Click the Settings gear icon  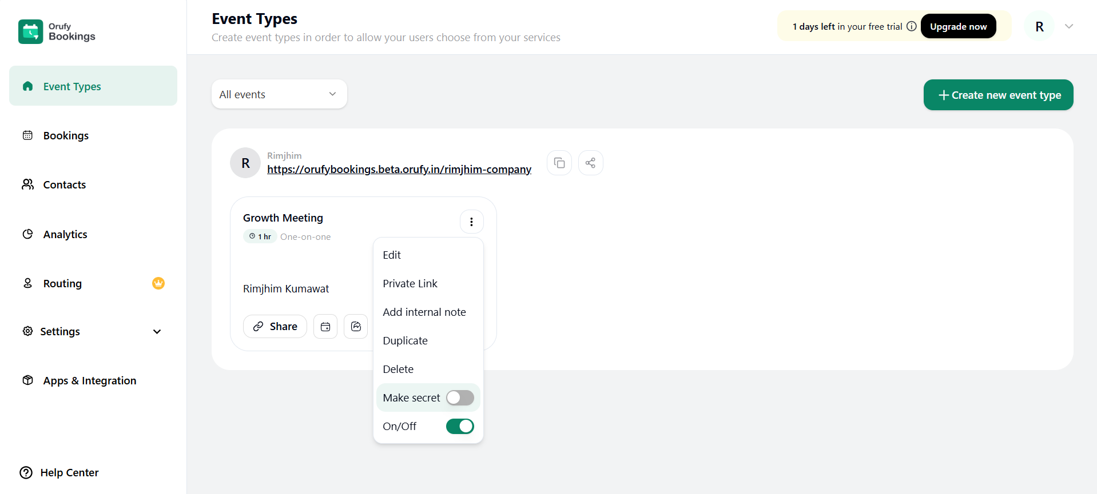tap(27, 331)
